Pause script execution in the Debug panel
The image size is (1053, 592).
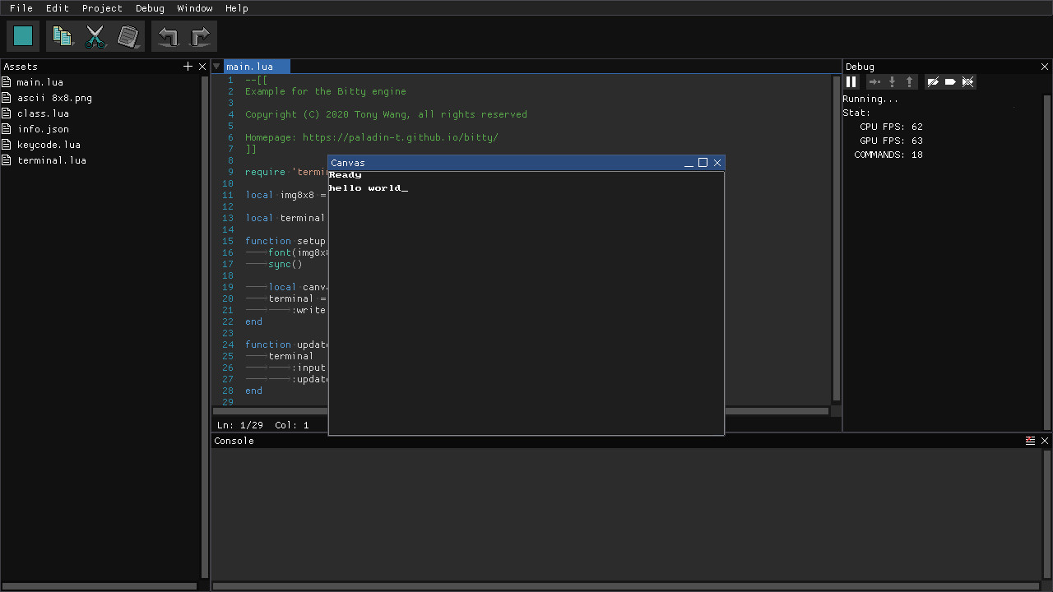pos(851,81)
